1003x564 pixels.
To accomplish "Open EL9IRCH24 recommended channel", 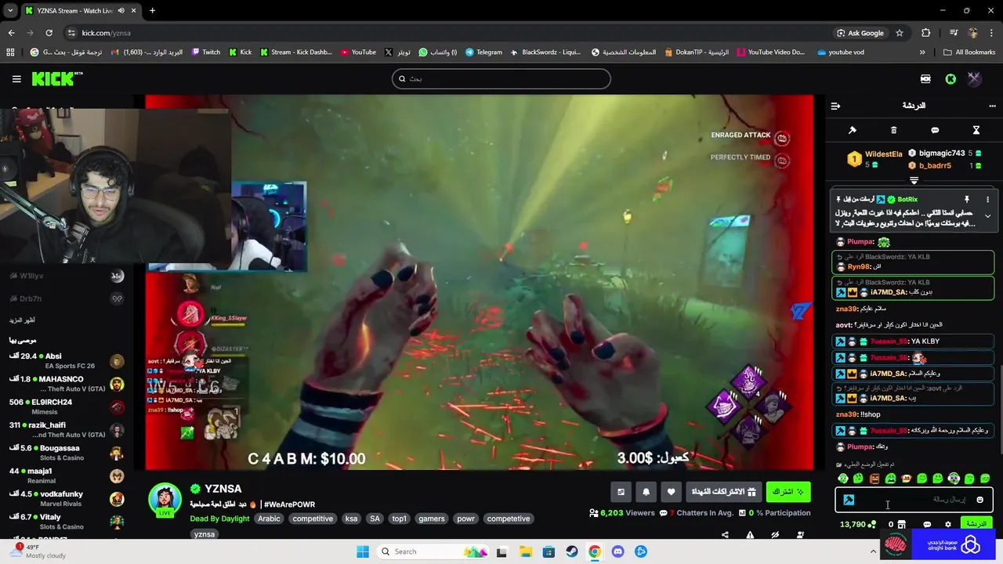I will [x=67, y=407].
